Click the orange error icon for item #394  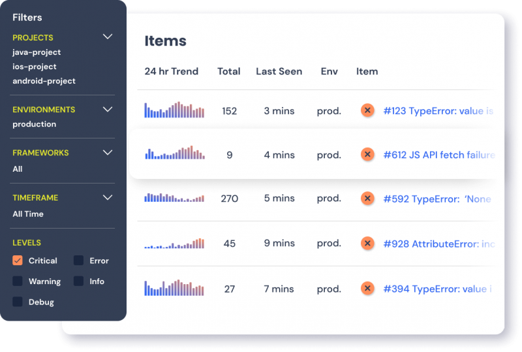pyautogui.click(x=367, y=288)
